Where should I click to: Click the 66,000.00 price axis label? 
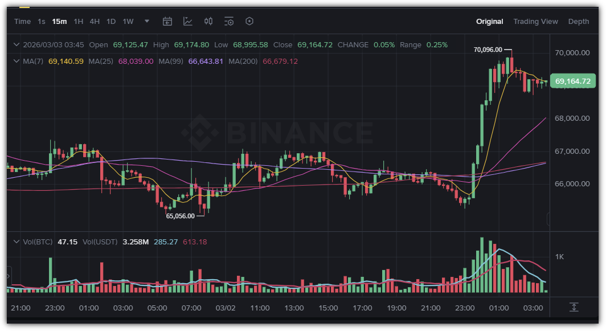point(572,183)
